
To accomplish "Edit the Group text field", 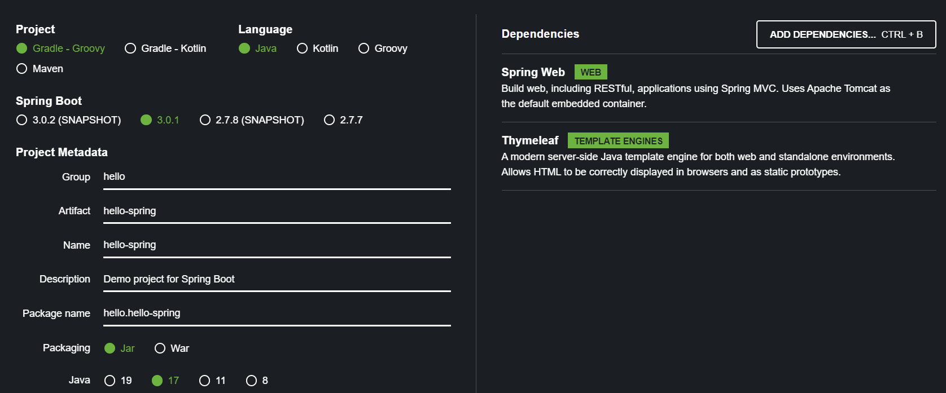I will 277,177.
